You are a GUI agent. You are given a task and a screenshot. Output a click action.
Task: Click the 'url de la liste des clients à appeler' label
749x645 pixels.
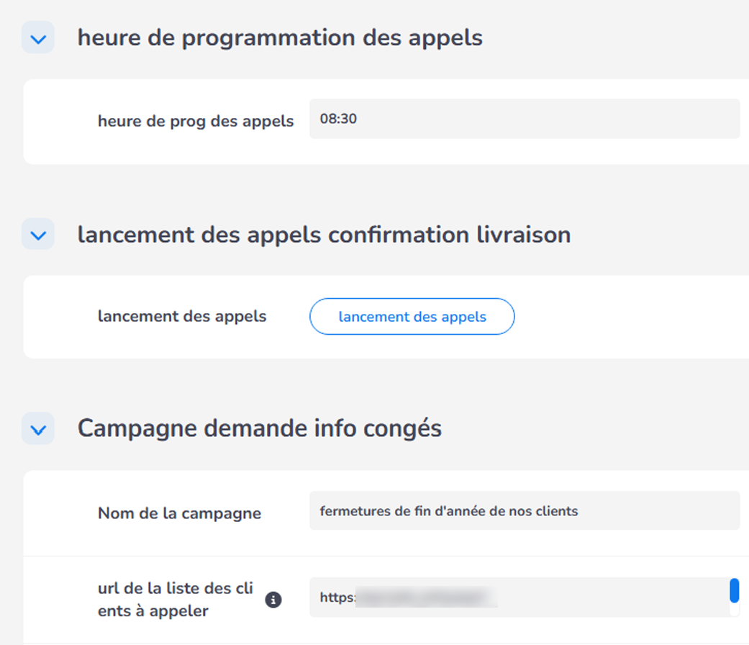coord(175,600)
